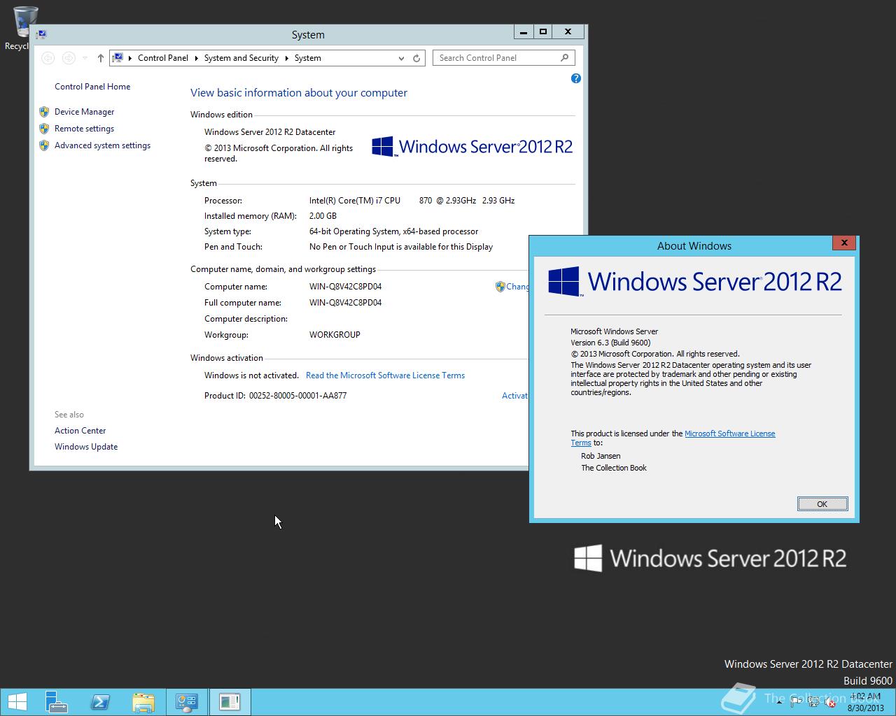Viewport: 896px width, 716px height.
Task: Open the network status tray icon
Action: coord(813,701)
